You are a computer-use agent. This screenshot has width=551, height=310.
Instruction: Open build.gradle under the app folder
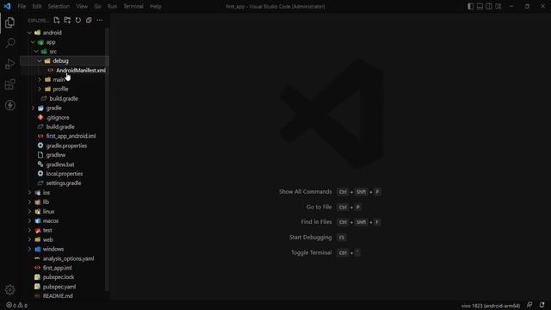(x=65, y=99)
